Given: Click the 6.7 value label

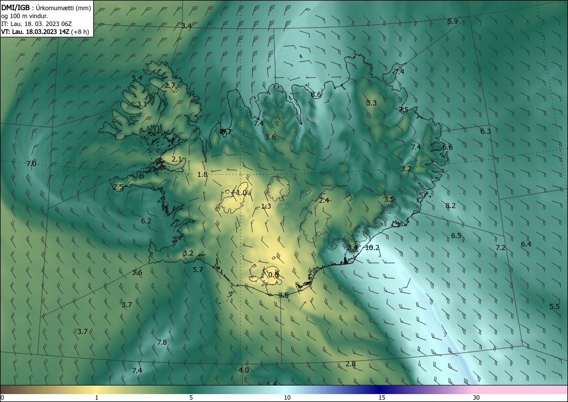Looking at the screenshot, I should 226,132.
